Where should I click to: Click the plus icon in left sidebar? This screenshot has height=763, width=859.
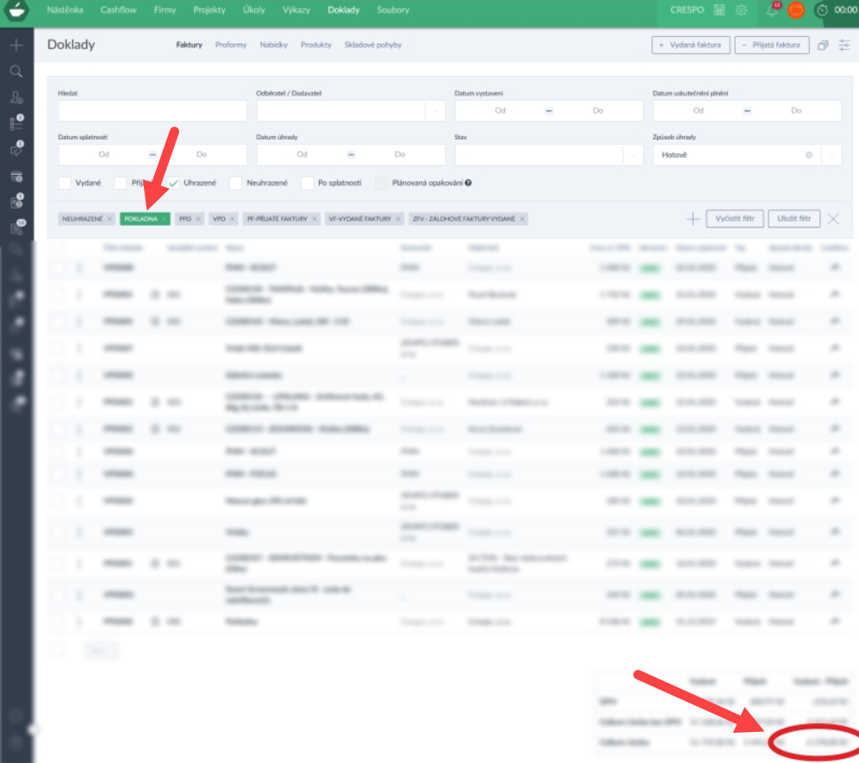pos(16,45)
